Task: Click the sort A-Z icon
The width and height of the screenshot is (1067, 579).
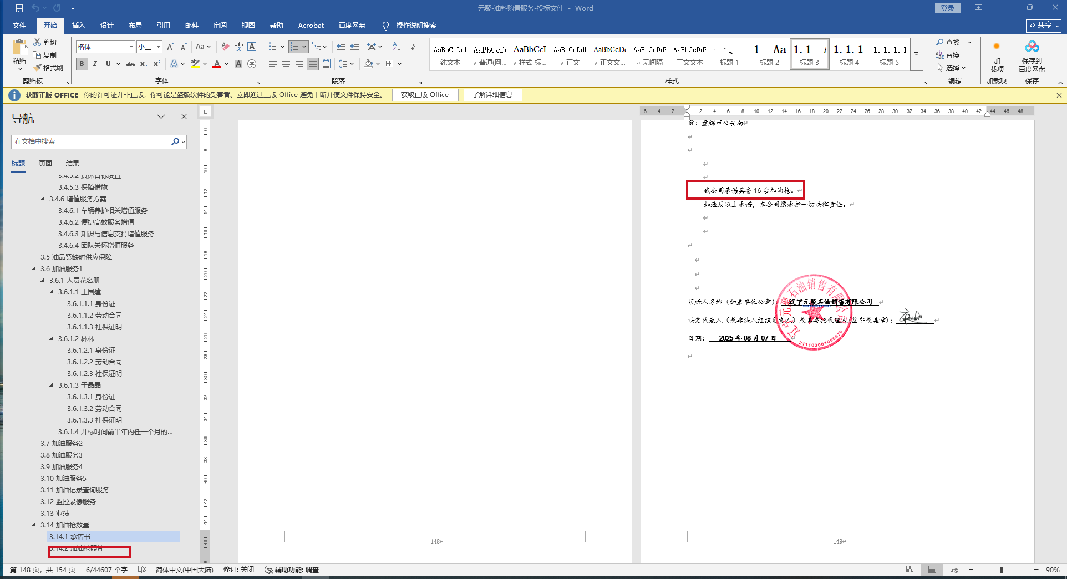Action: 396,47
